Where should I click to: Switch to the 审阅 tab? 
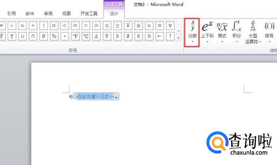[x=48, y=13]
